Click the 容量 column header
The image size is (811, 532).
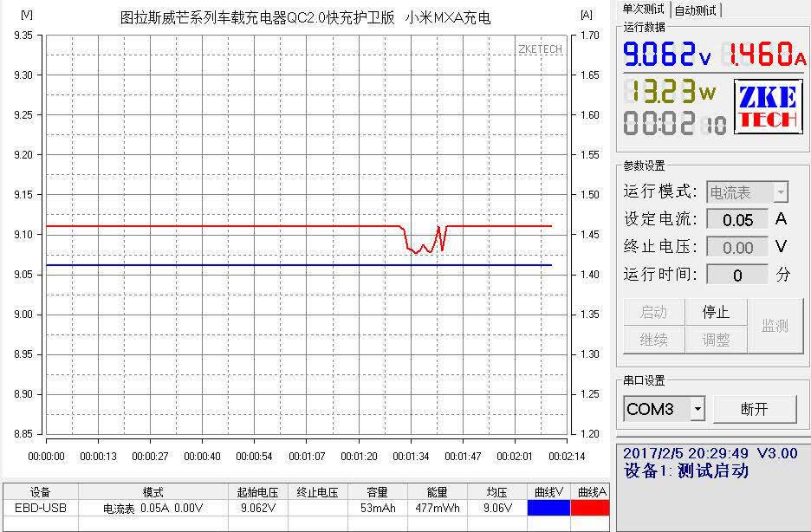378,492
